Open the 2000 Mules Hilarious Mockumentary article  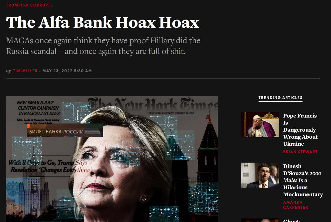point(303,180)
